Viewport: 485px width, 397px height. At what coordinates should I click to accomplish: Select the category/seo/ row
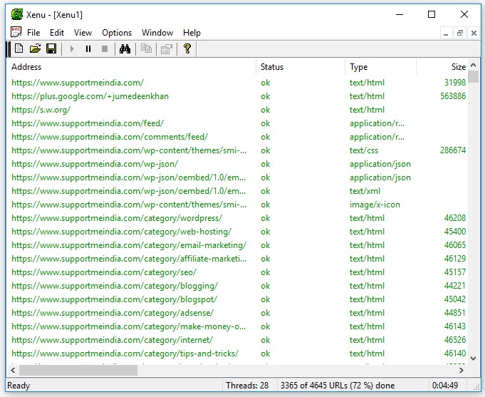[237, 272]
